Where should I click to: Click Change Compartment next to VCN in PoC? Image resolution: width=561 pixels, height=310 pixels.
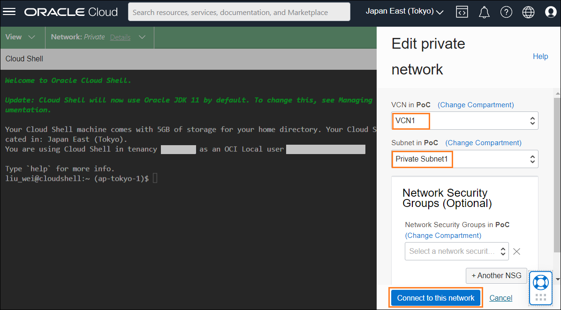click(476, 104)
